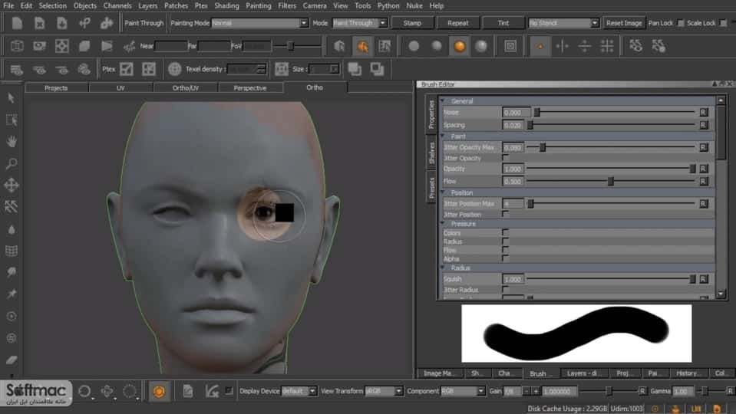Click the orange hexagon icon in bottom bar

click(x=159, y=391)
